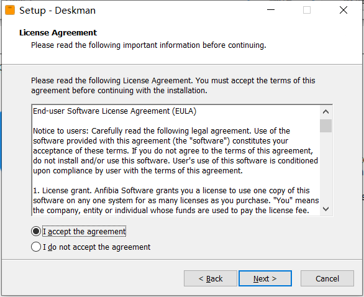Click the "Setup - Deskman" title bar text
The height and width of the screenshot is (297, 364).
pos(57,11)
